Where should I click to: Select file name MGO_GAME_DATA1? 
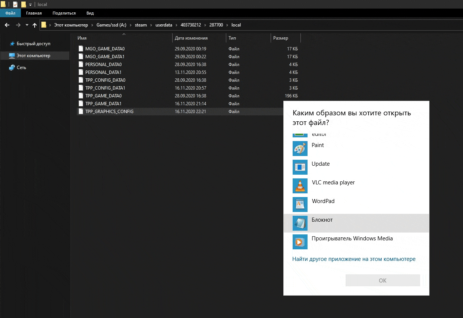tap(105, 56)
